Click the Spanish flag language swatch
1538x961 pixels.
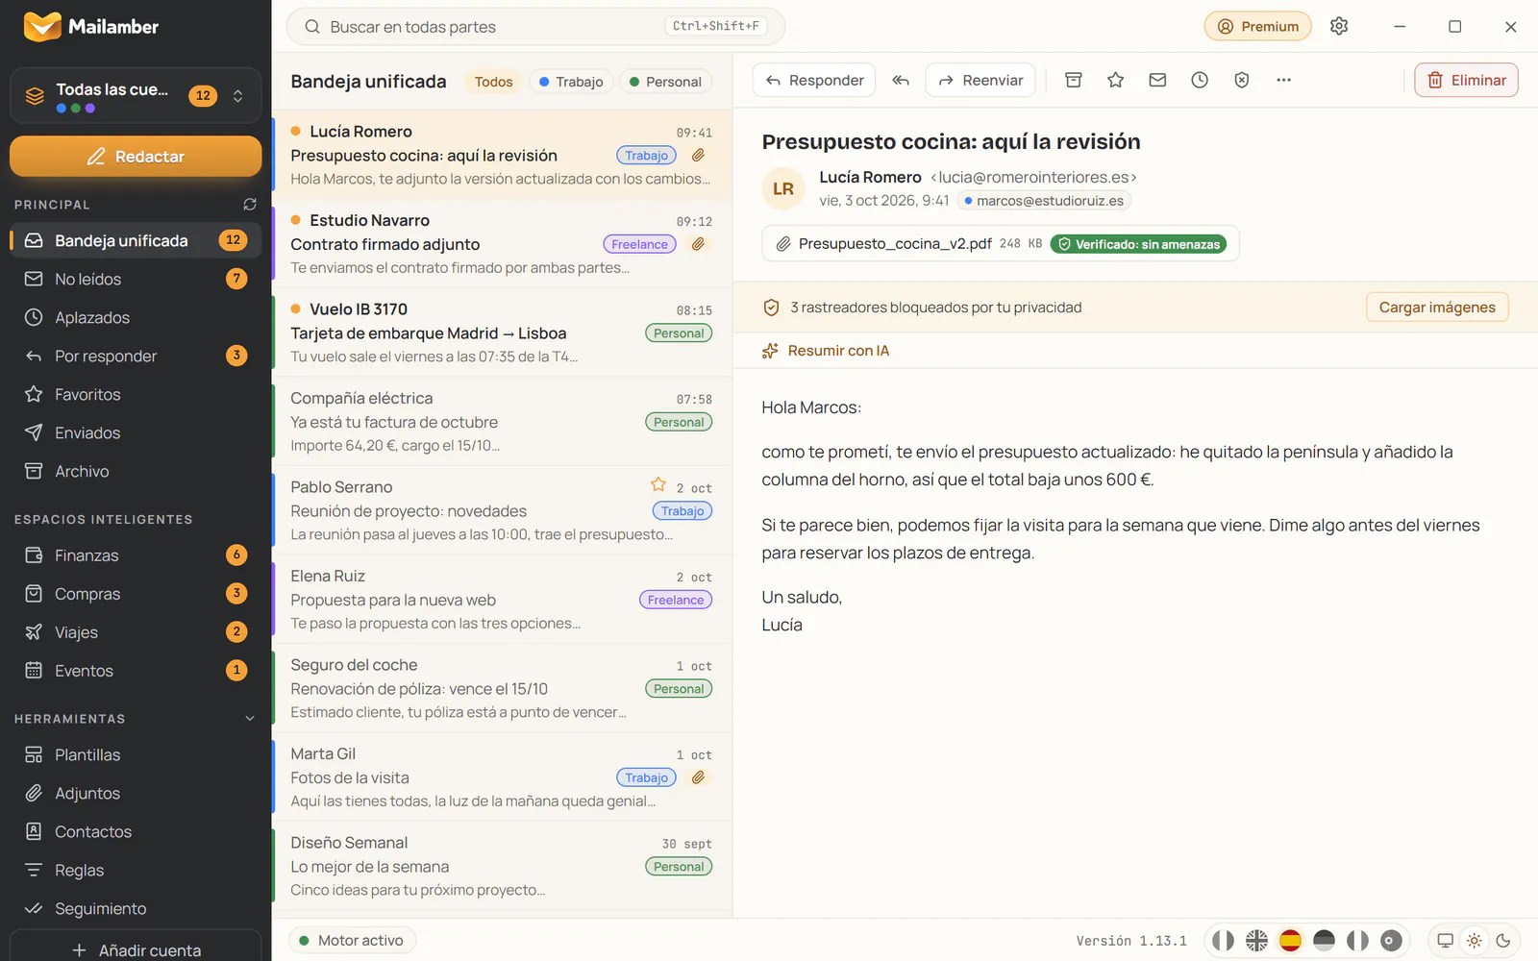tap(1290, 941)
